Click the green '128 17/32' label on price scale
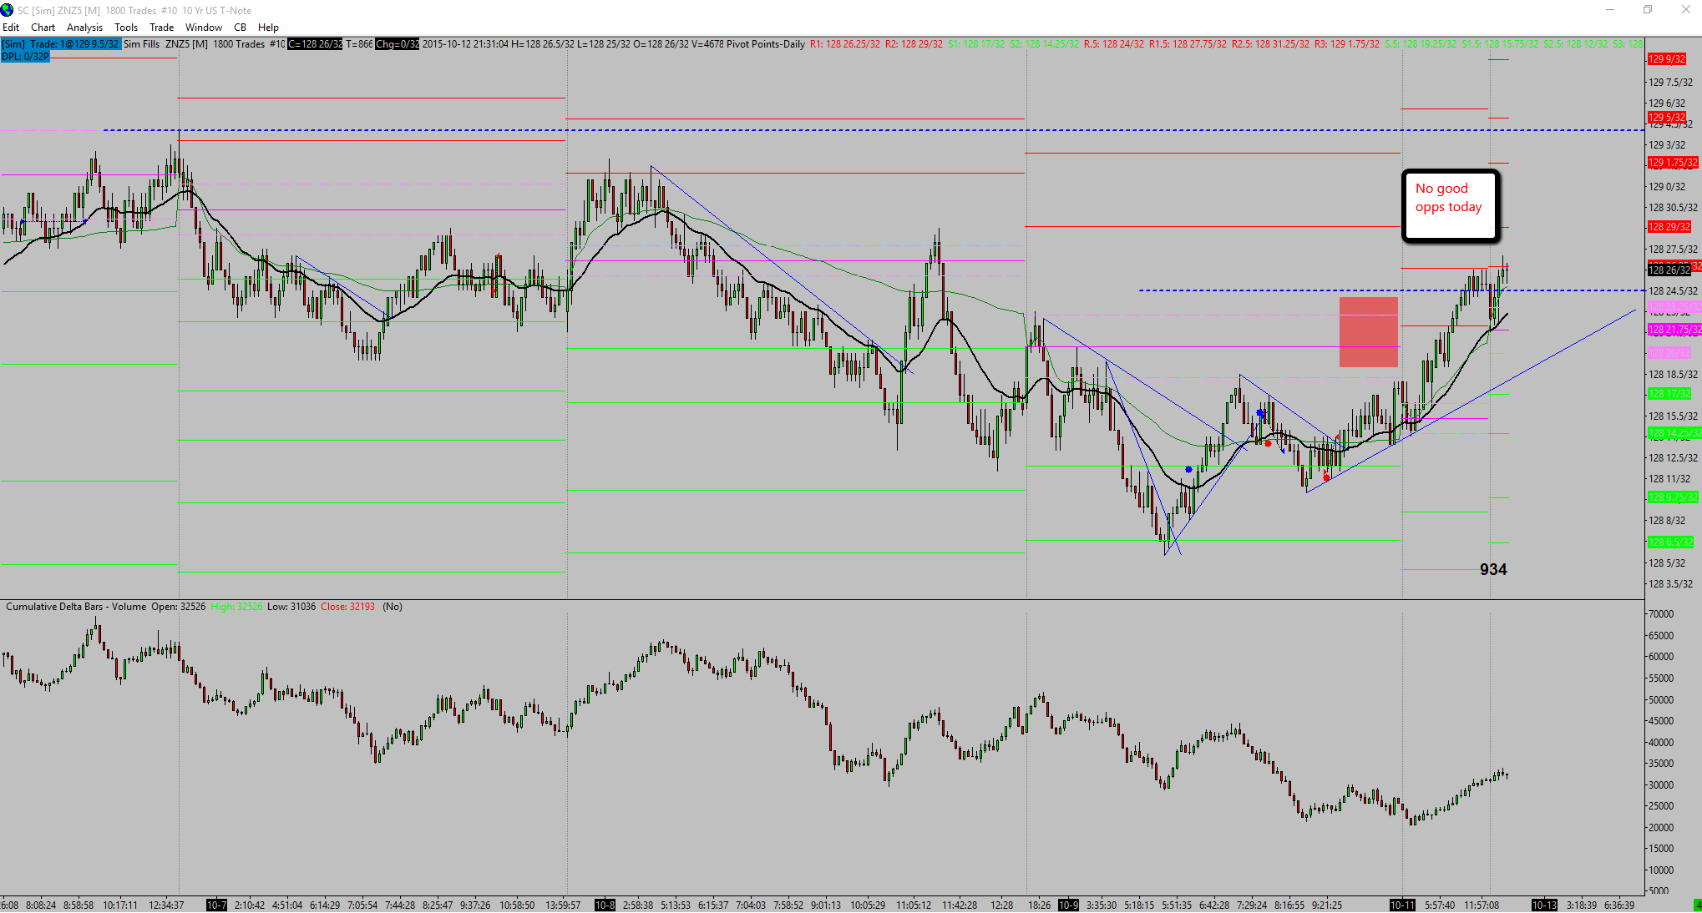 pos(1669,394)
